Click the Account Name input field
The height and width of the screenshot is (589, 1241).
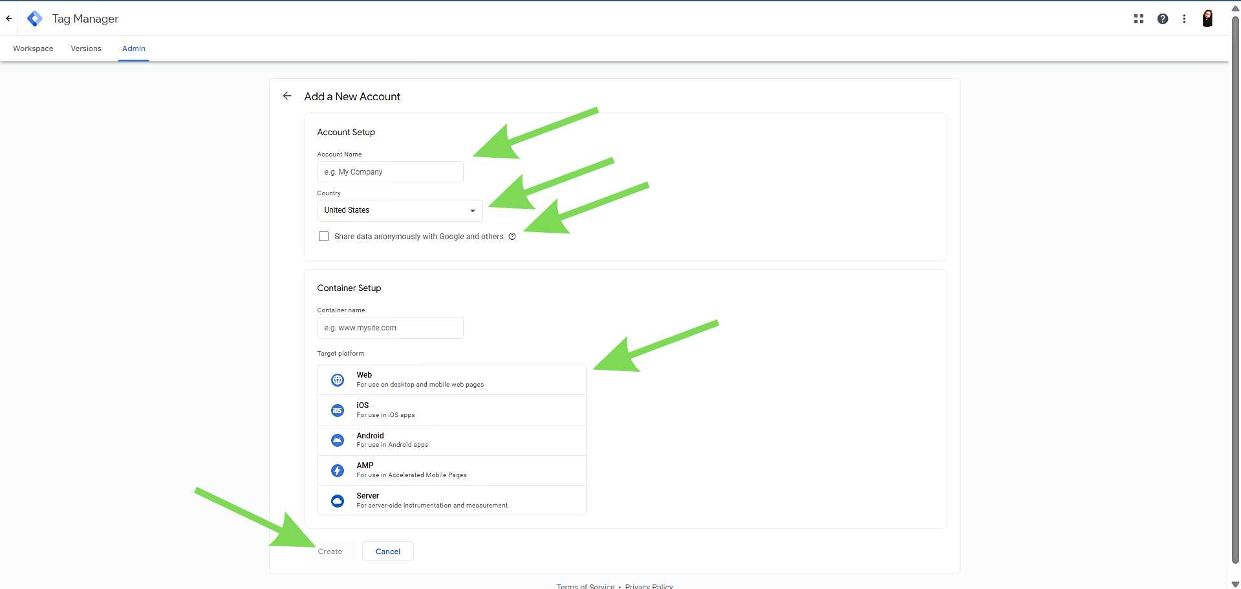tap(390, 172)
